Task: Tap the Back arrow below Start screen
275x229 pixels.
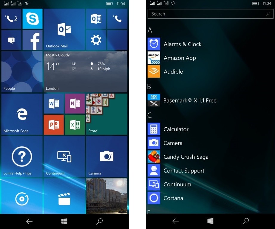Action: point(29,222)
